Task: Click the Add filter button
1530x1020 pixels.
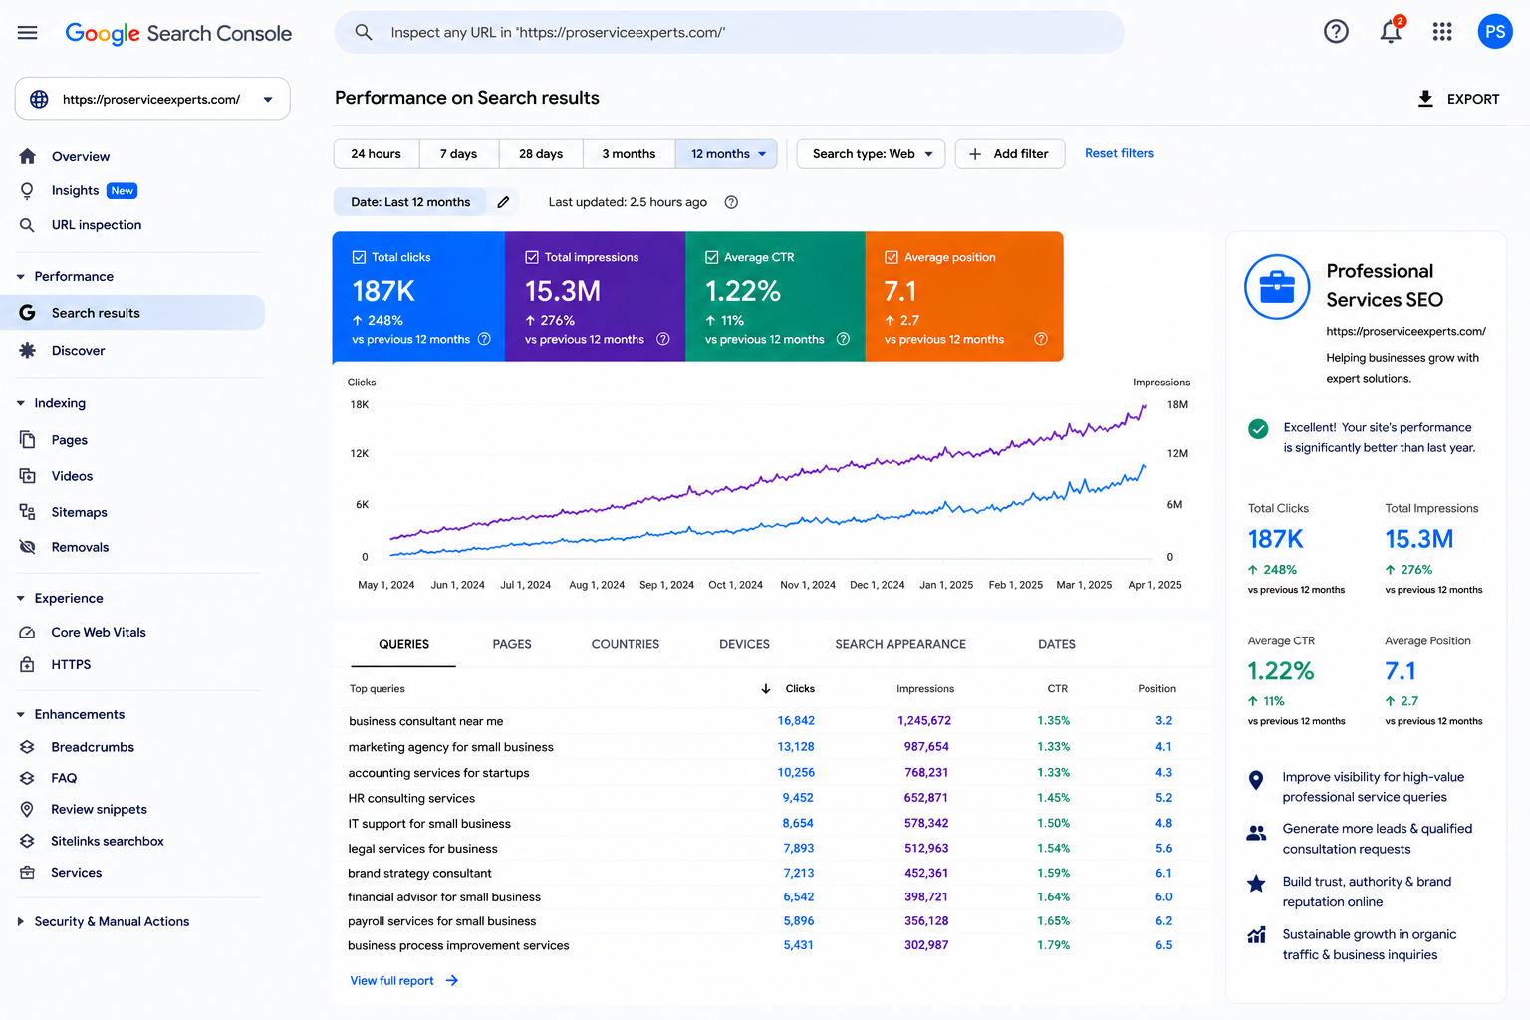Action: pos(1010,154)
